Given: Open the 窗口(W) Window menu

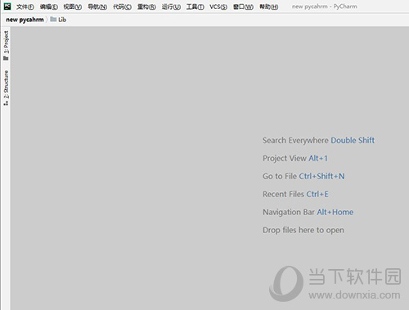Looking at the screenshot, I should 243,7.
